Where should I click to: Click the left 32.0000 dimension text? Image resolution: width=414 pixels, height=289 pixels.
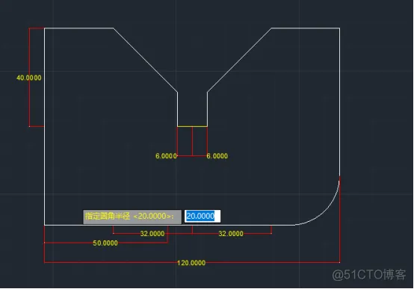pyautogui.click(x=152, y=234)
